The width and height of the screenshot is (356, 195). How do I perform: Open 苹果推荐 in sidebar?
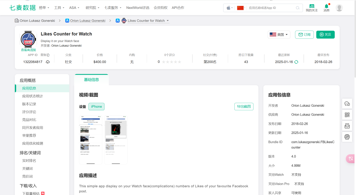tap(29, 136)
